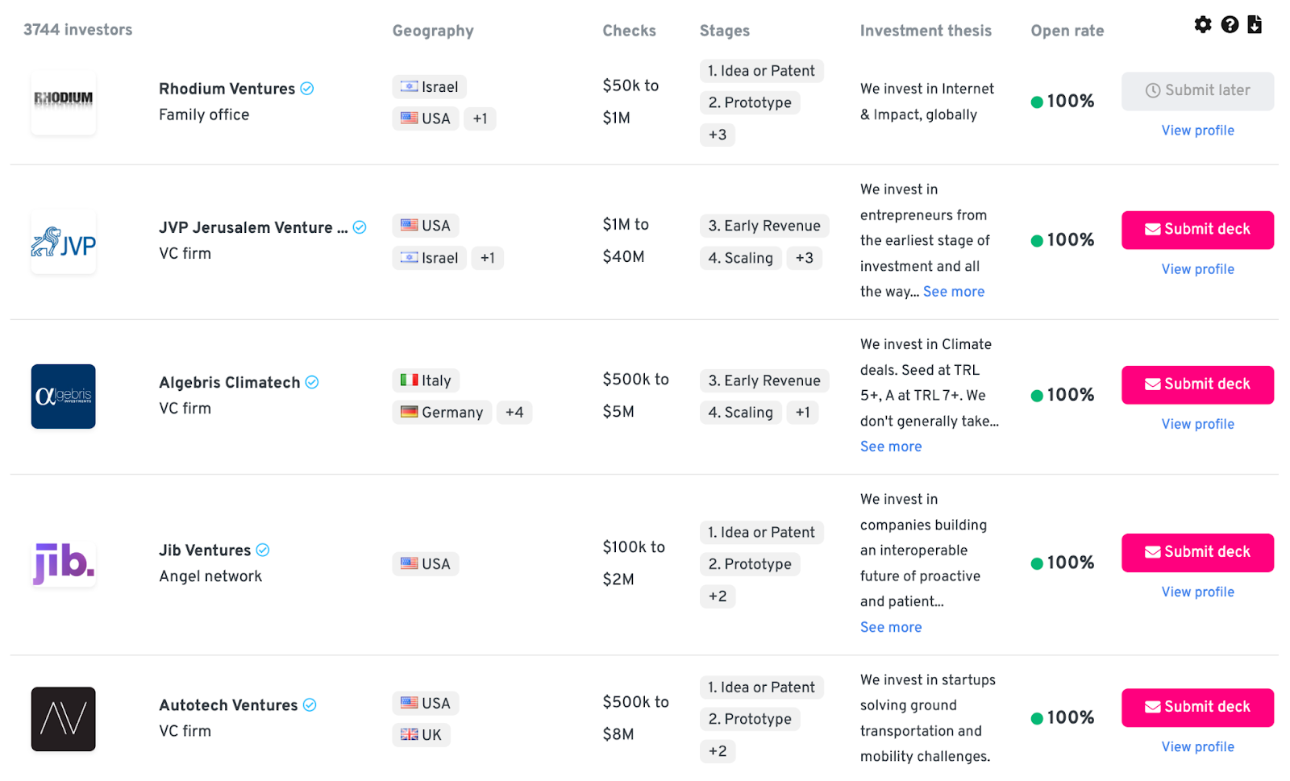Click the Algebris logo icon
The height and width of the screenshot is (781, 1290).
63,396
